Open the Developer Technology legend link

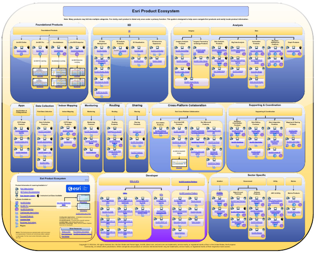28,223
